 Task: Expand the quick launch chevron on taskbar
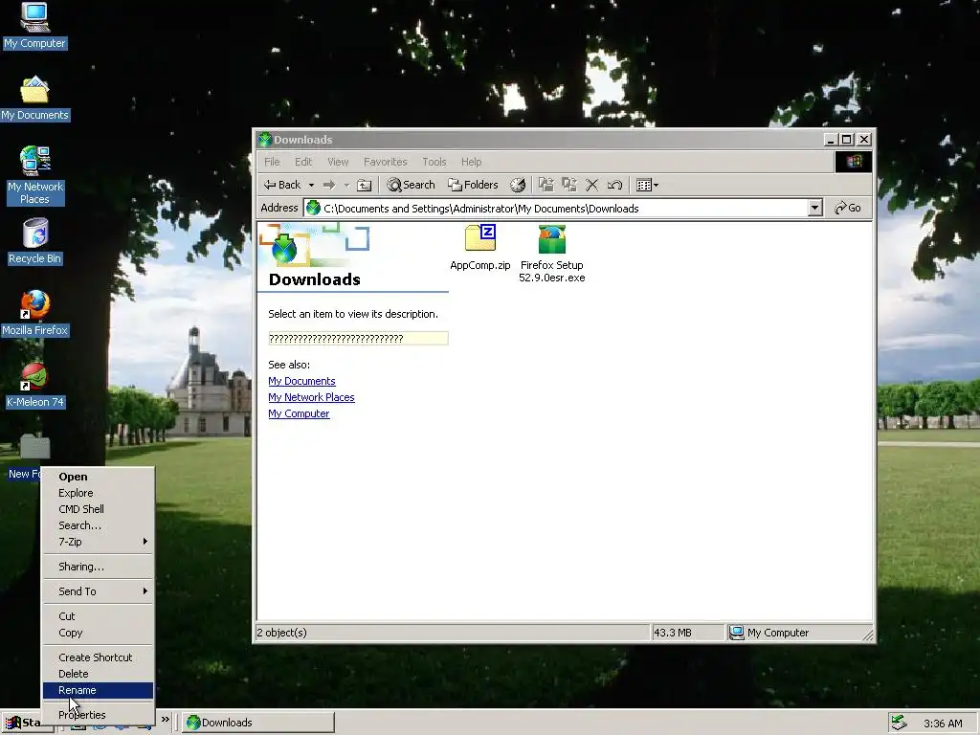[x=165, y=720]
